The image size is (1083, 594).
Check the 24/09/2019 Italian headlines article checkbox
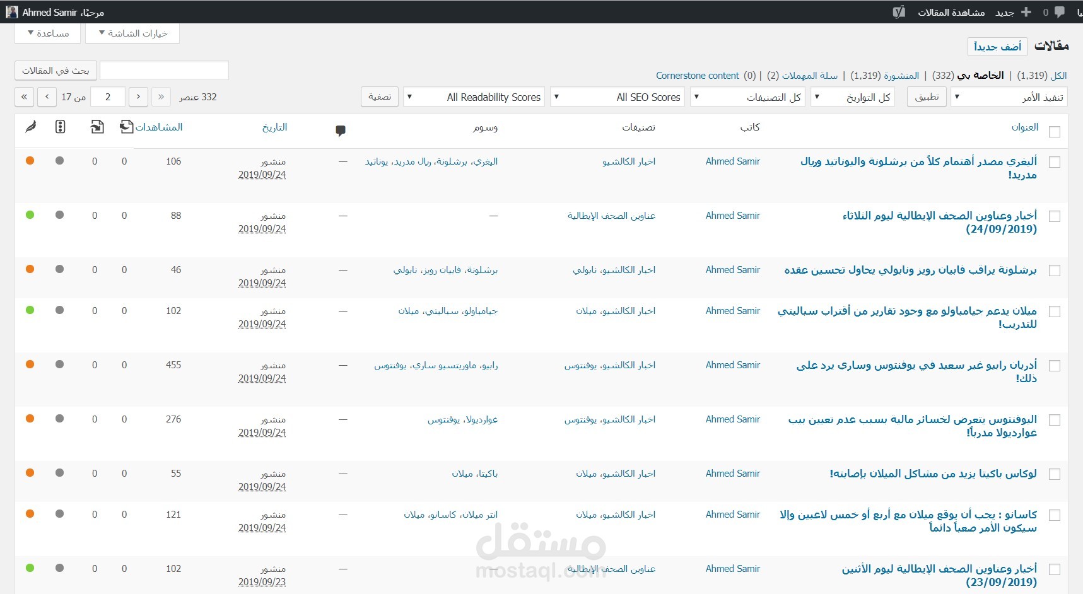1055,216
